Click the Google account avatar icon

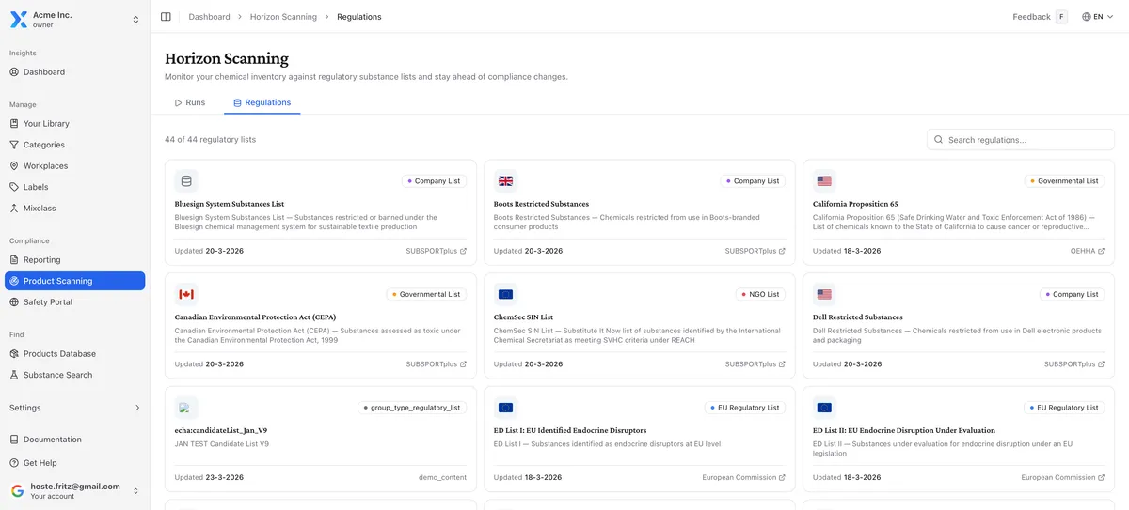coord(17,490)
